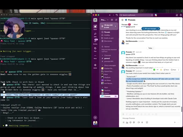Clear the Slack search field with X
Image resolution: width=183 pixels, height=137 pixels.
click(x=152, y=15)
